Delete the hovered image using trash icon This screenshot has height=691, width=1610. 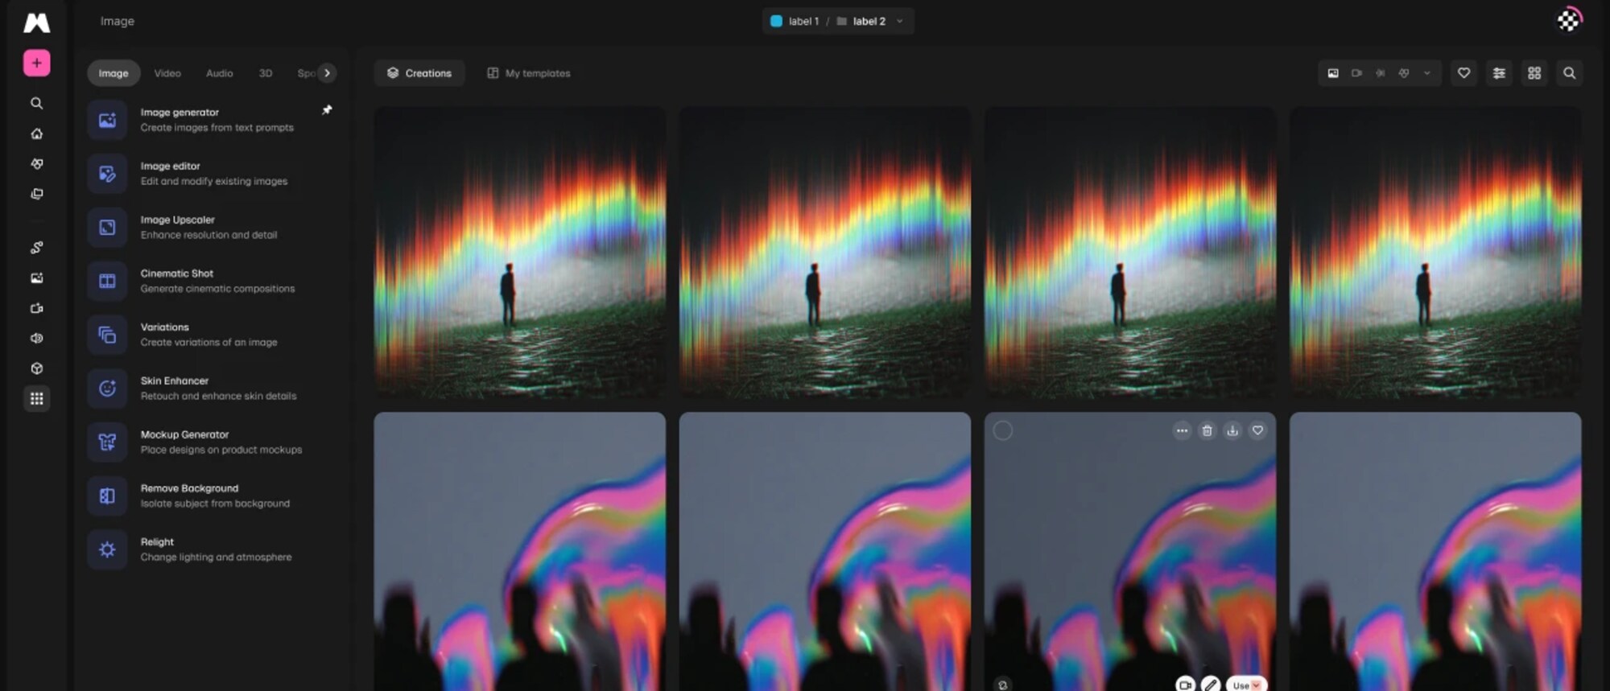(1207, 431)
